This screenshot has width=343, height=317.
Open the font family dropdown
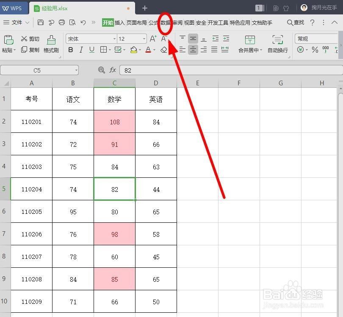pos(114,38)
